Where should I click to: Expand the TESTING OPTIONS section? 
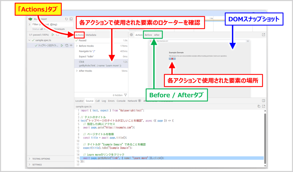(x=29, y=159)
